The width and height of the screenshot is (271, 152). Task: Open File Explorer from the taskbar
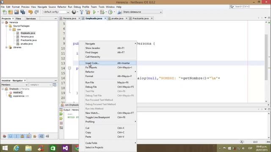tap(28, 148)
